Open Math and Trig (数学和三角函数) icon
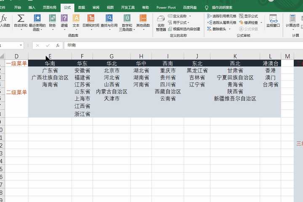The height and width of the screenshot is (202, 303). click(x=127, y=18)
